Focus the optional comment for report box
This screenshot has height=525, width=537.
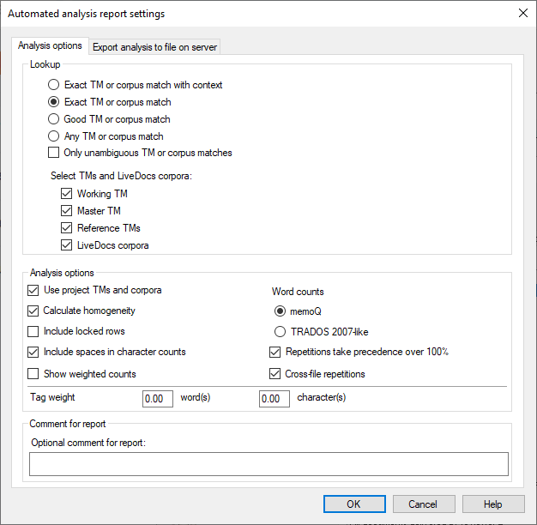(x=268, y=464)
